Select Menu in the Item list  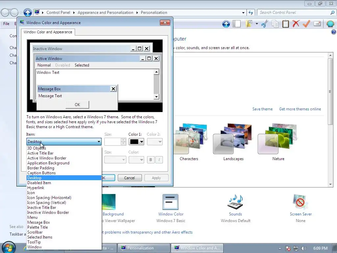64,217
